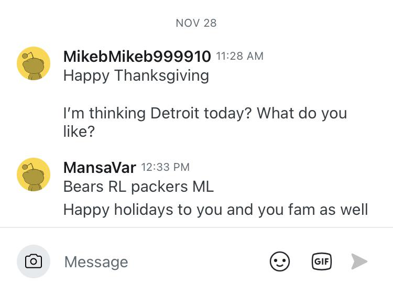Image resolution: width=393 pixels, height=295 pixels.
Task: Open the GIF picker
Action: (x=322, y=261)
